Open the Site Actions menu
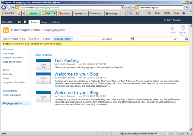Viewport: 193px width, 136px height. click(9, 22)
